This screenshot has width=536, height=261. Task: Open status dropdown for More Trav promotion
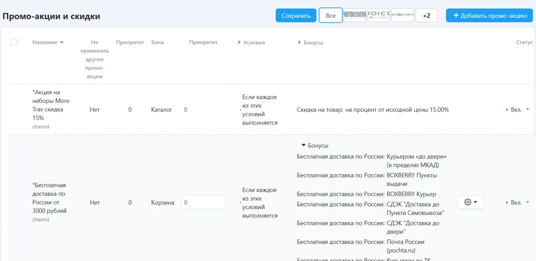pyautogui.click(x=527, y=110)
